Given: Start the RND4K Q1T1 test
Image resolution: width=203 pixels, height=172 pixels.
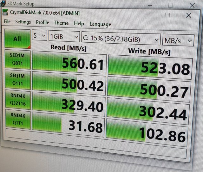Looking at the screenshot, I should point(18,119).
